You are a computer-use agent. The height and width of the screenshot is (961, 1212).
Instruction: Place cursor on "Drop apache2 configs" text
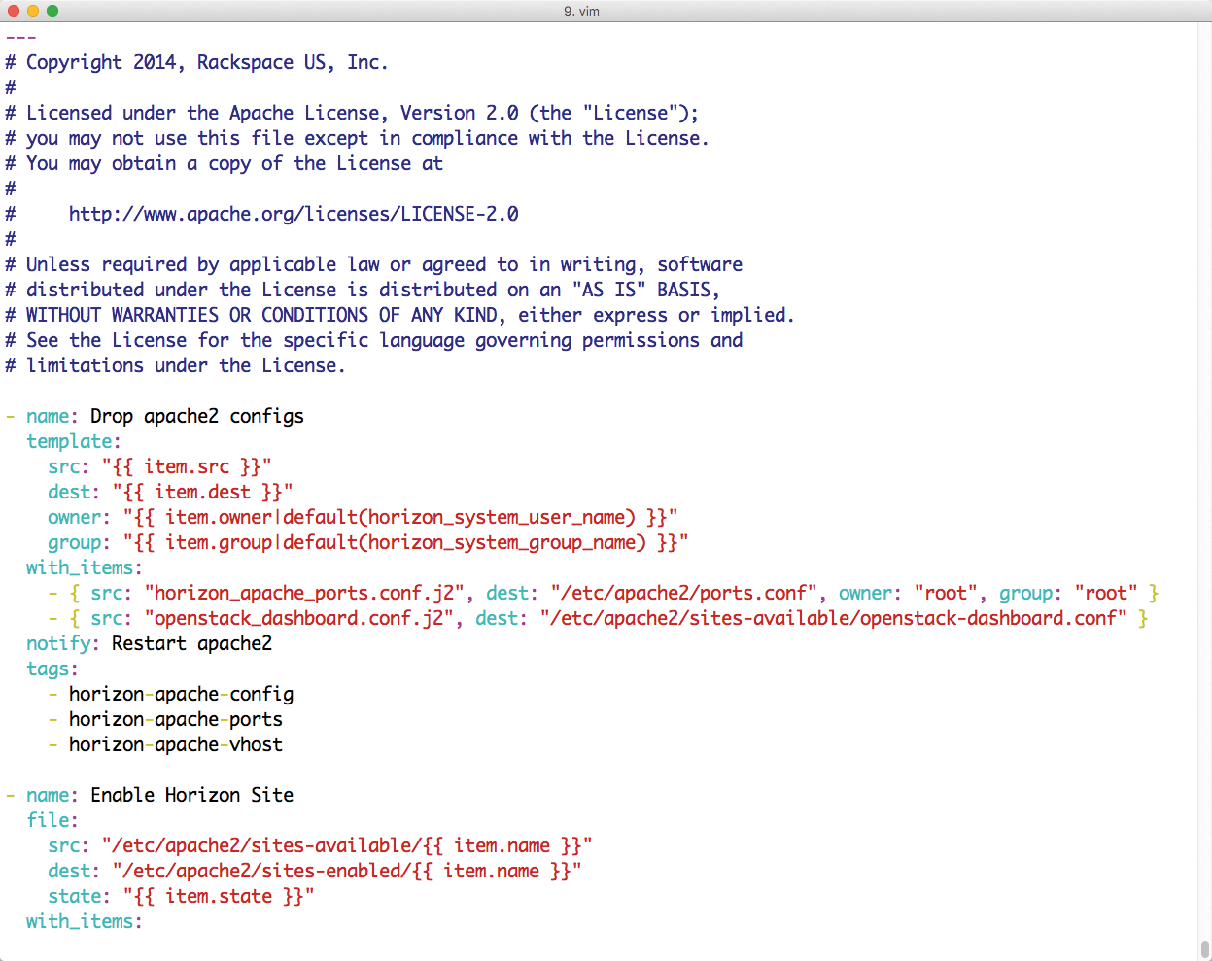click(x=196, y=416)
